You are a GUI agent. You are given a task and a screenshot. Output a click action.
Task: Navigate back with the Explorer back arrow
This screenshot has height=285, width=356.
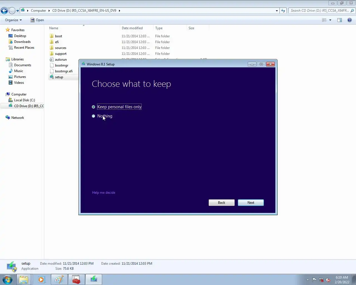click(x=4, y=11)
